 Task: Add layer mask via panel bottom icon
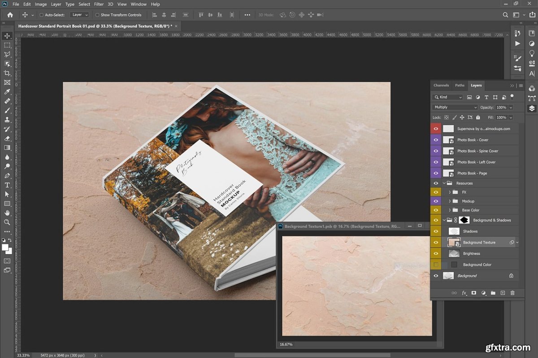474,293
